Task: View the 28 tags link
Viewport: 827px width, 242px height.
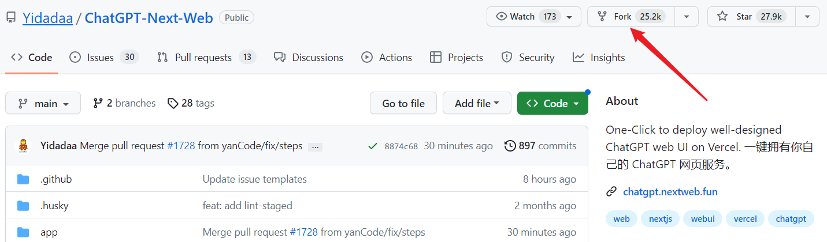Action: coord(191,103)
